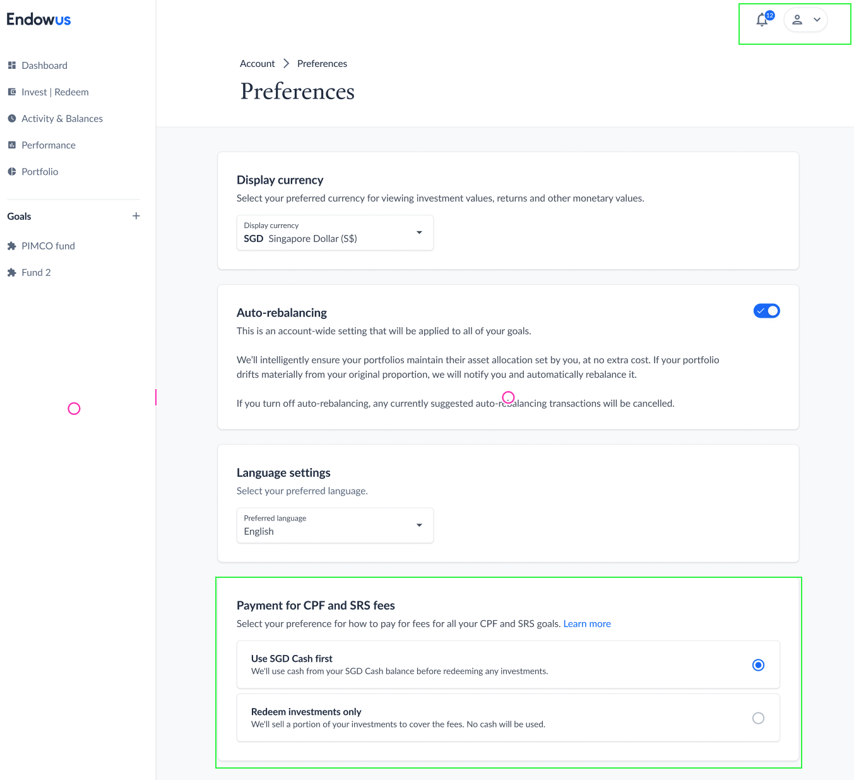Open the notifications bell icon
854x780 pixels.
[762, 20]
